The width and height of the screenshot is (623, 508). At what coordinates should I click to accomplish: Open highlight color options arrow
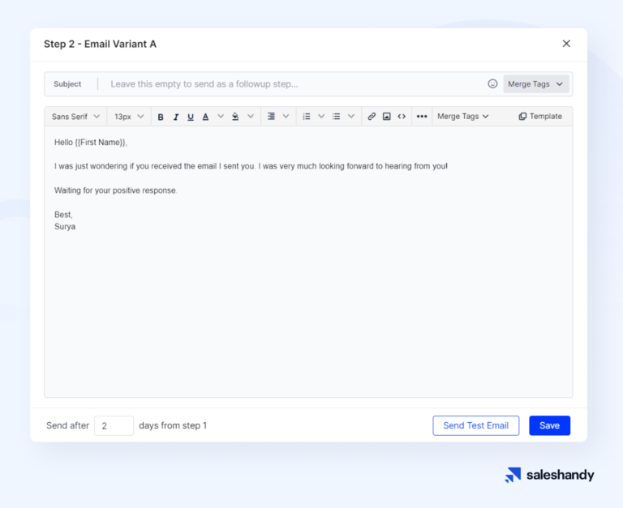(251, 117)
